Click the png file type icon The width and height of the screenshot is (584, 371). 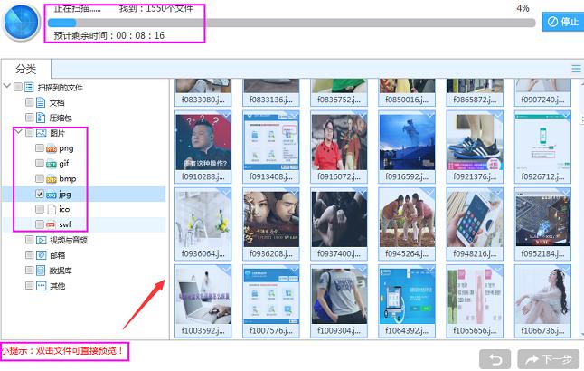[51, 148]
